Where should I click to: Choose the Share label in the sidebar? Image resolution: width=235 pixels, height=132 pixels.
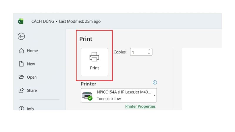tap(32, 90)
